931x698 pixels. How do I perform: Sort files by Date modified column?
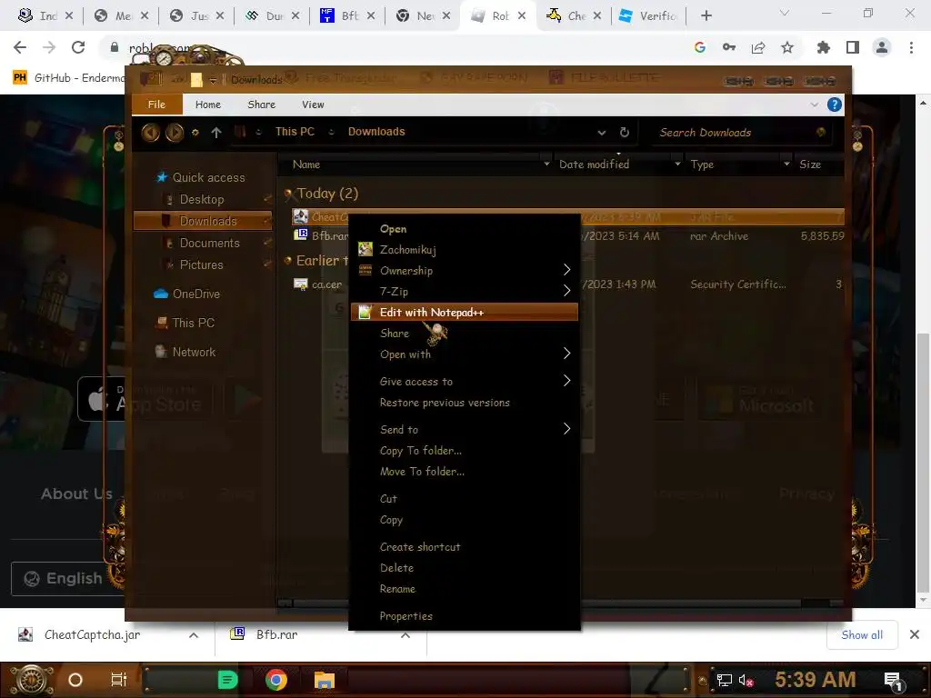[x=595, y=165]
